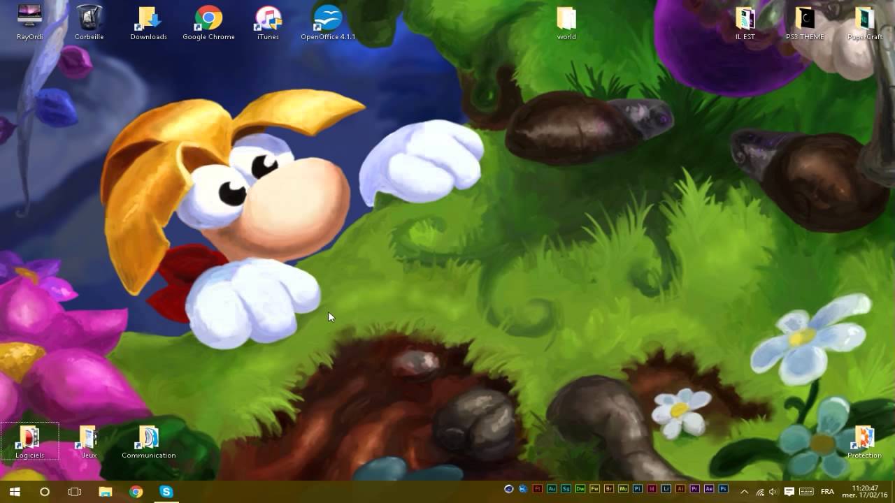Select the world folder on the desktop
The image size is (895, 503).
566,22
